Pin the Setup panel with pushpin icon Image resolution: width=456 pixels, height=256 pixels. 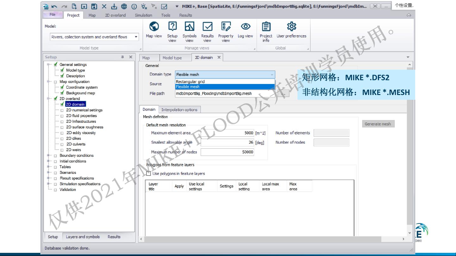pos(122,57)
